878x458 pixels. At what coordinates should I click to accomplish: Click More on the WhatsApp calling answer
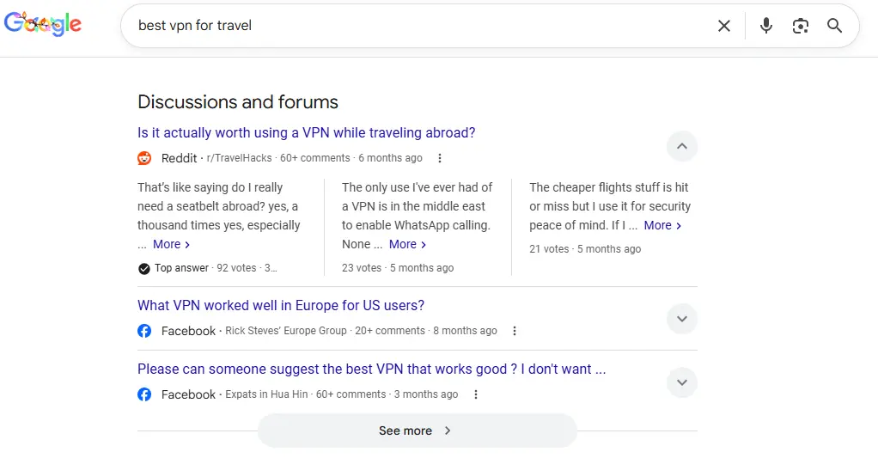click(407, 244)
